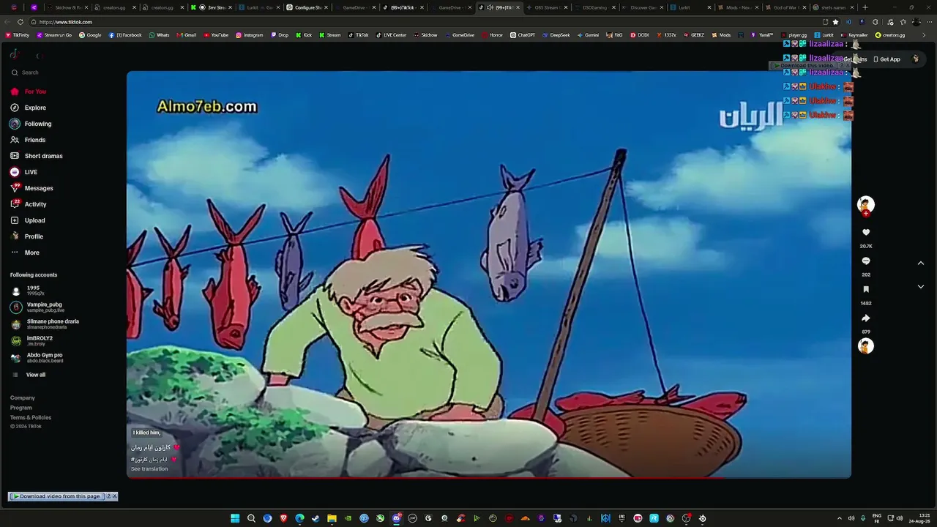Open the Kick bookmark
The height and width of the screenshot is (527, 937).
pos(304,35)
